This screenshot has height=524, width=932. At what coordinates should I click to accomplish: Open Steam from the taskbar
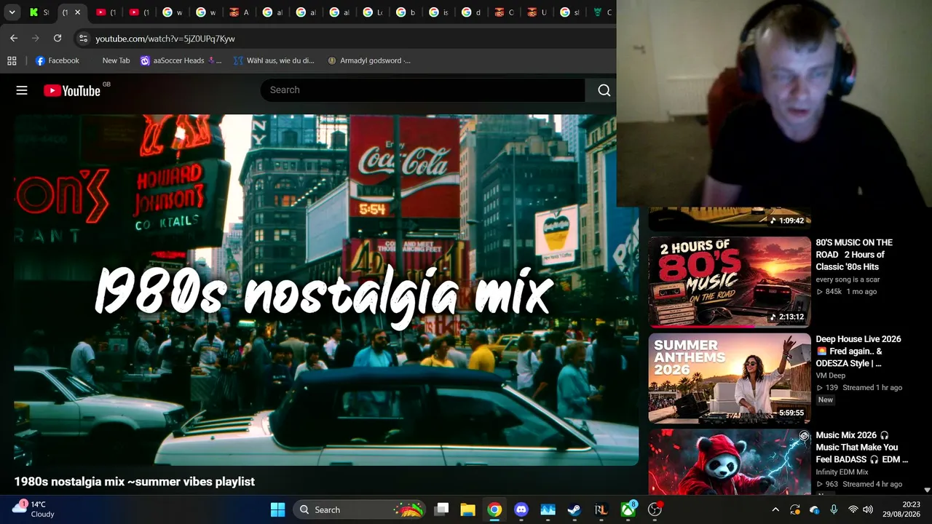(574, 509)
